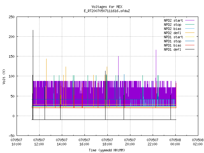
Task: Click the 'NPD1 defl' legend label
Action: click(172, 50)
